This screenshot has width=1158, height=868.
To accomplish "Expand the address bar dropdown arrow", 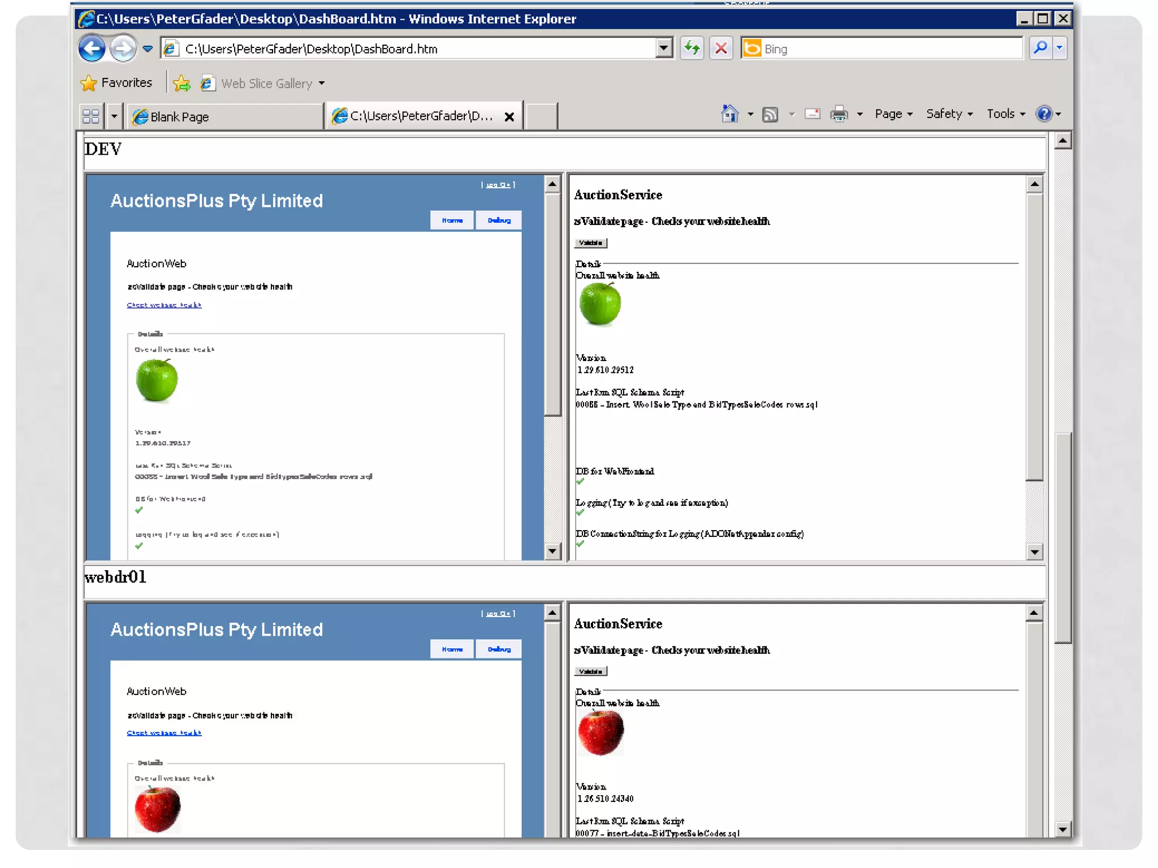I will tap(664, 49).
